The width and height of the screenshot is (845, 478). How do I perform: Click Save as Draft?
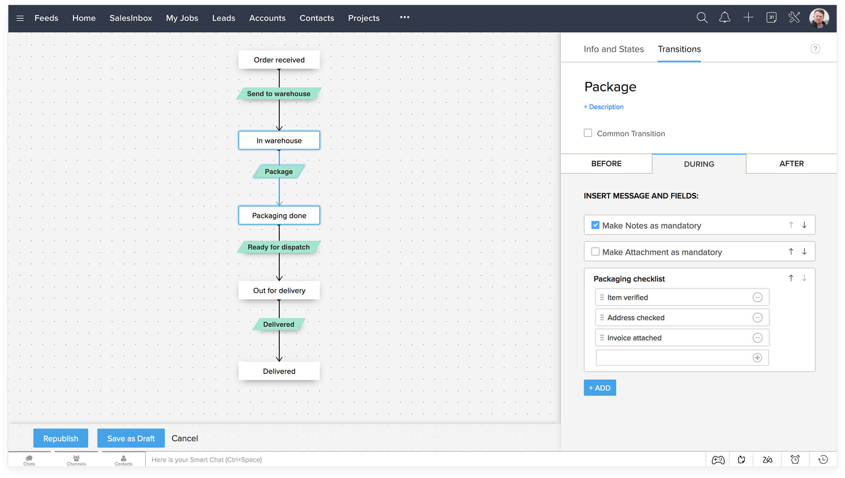[131, 438]
